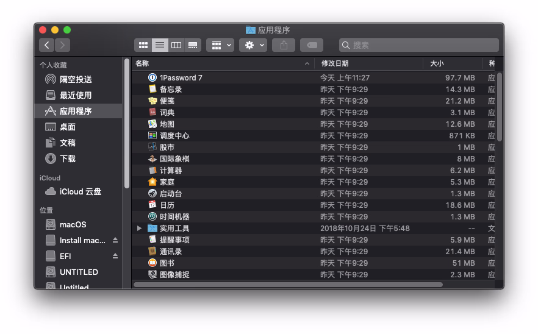
Task: Select the 国际象棋 chess app icon
Action: tap(152, 159)
